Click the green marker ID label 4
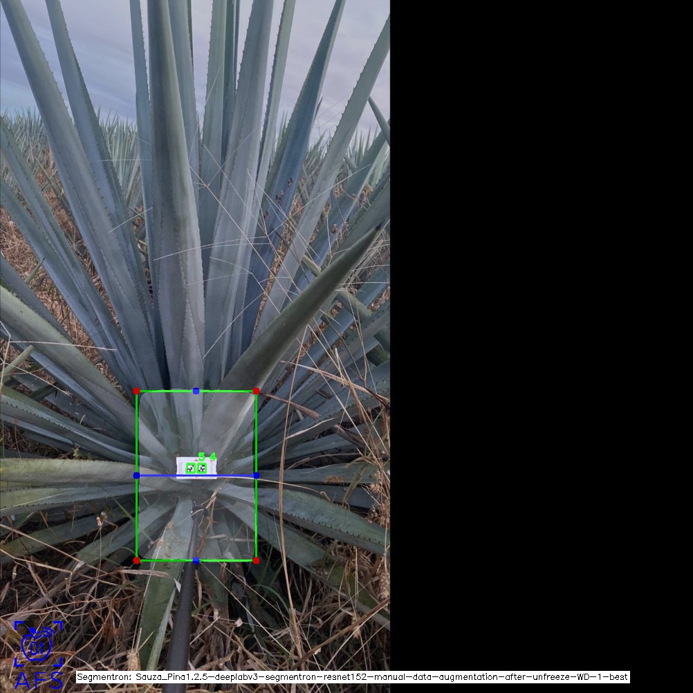The image size is (693, 693). 212,456
